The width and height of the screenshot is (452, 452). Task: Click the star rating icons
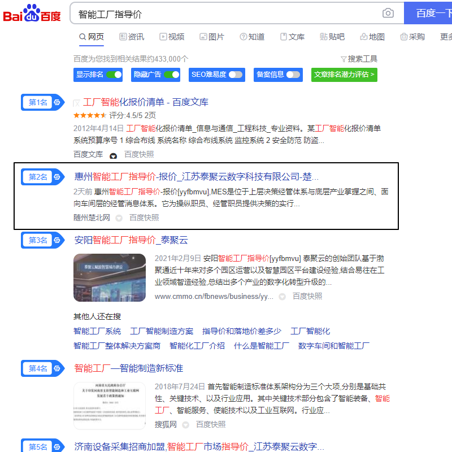(x=90, y=115)
